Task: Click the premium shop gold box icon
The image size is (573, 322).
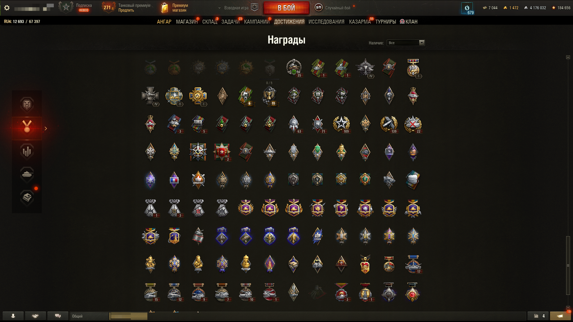Action: [x=165, y=8]
